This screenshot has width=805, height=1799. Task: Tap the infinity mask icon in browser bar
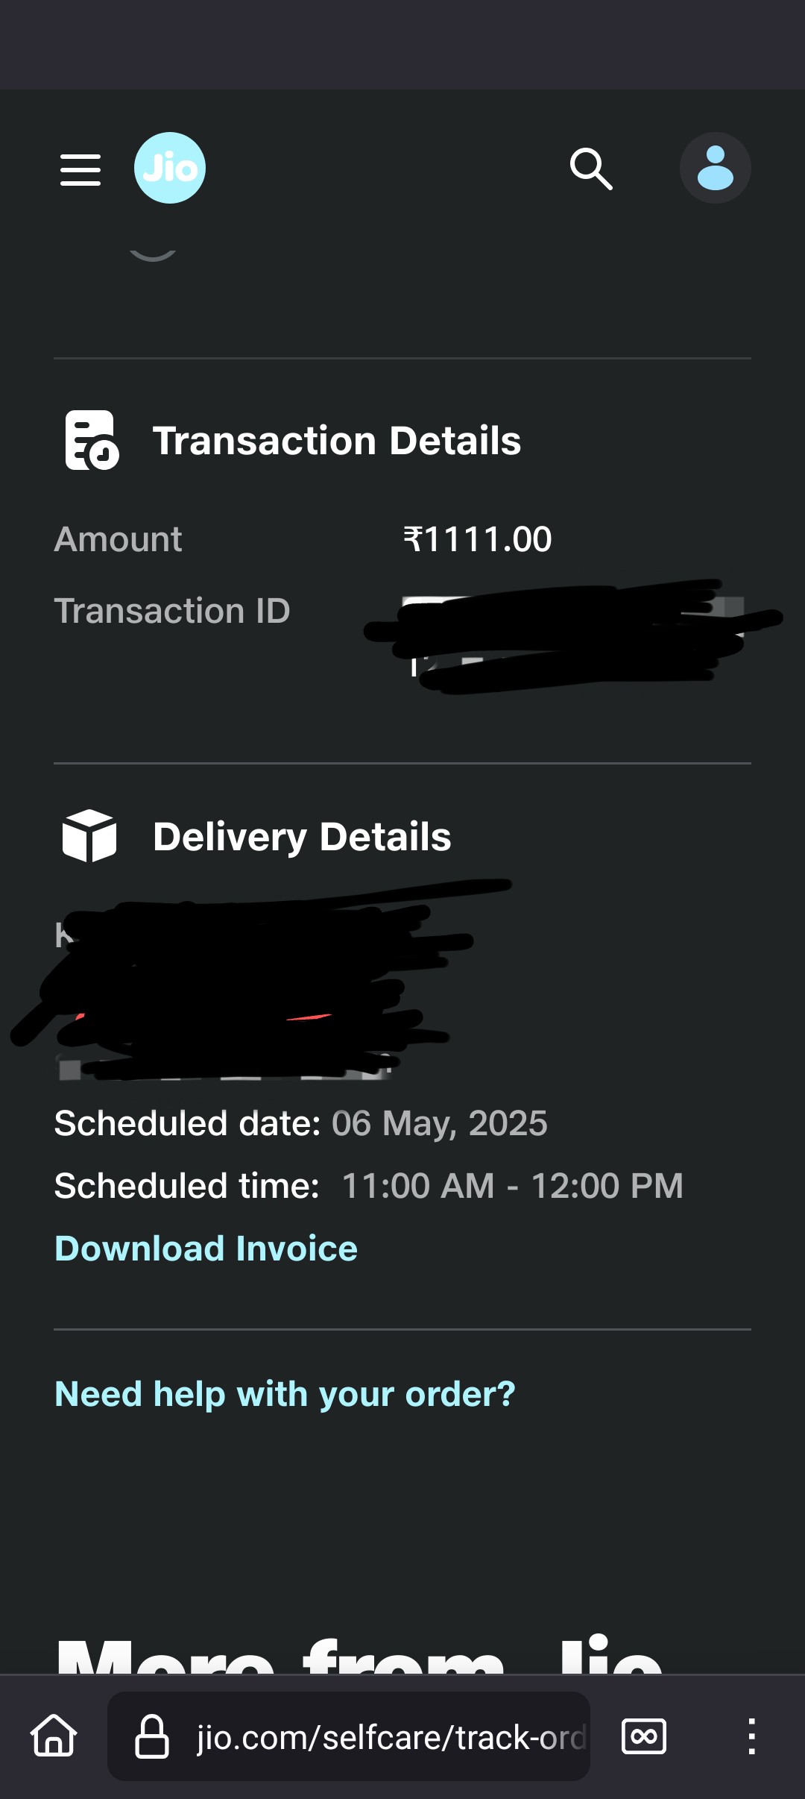tap(643, 1736)
